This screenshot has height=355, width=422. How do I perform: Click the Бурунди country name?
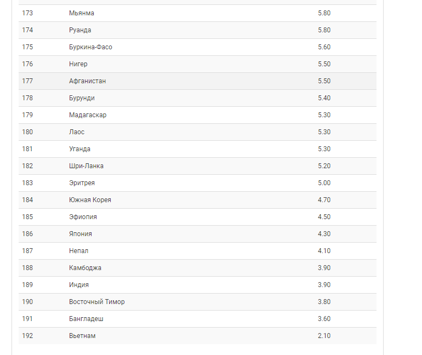pyautogui.click(x=82, y=98)
